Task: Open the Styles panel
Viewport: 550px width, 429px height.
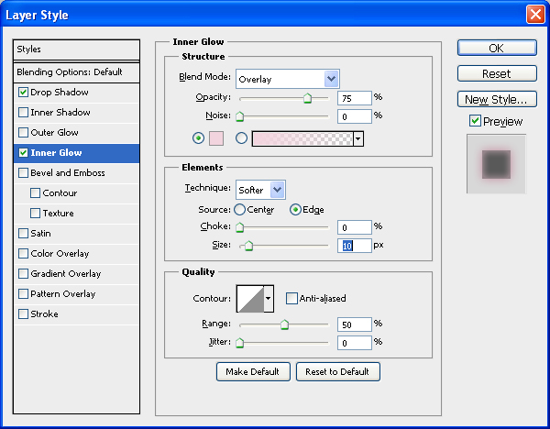Action: tap(76, 49)
